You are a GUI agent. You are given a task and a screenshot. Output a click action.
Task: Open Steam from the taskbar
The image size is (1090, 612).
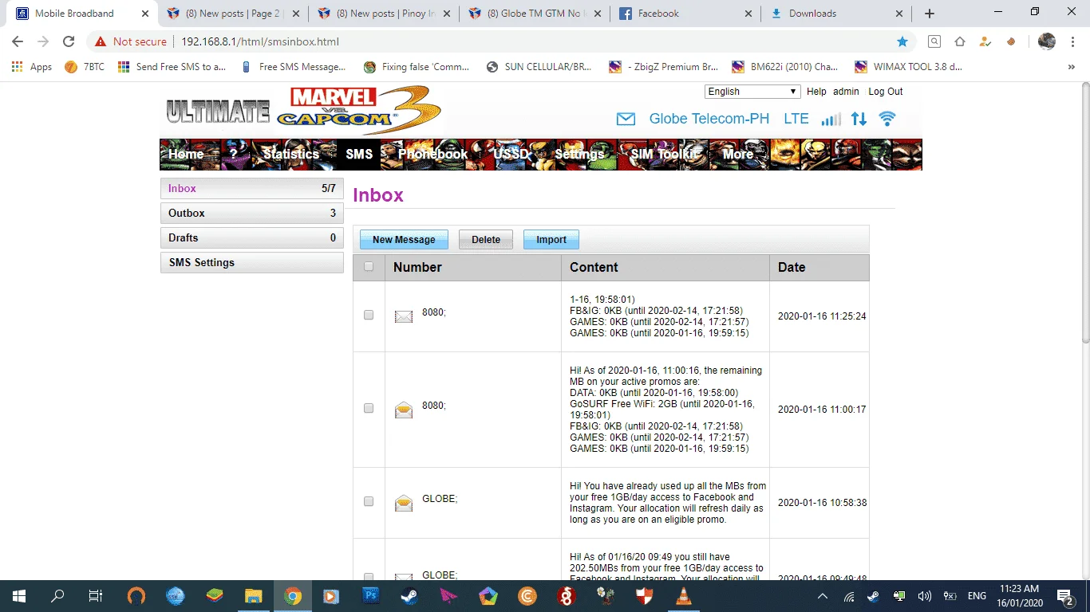[409, 595]
